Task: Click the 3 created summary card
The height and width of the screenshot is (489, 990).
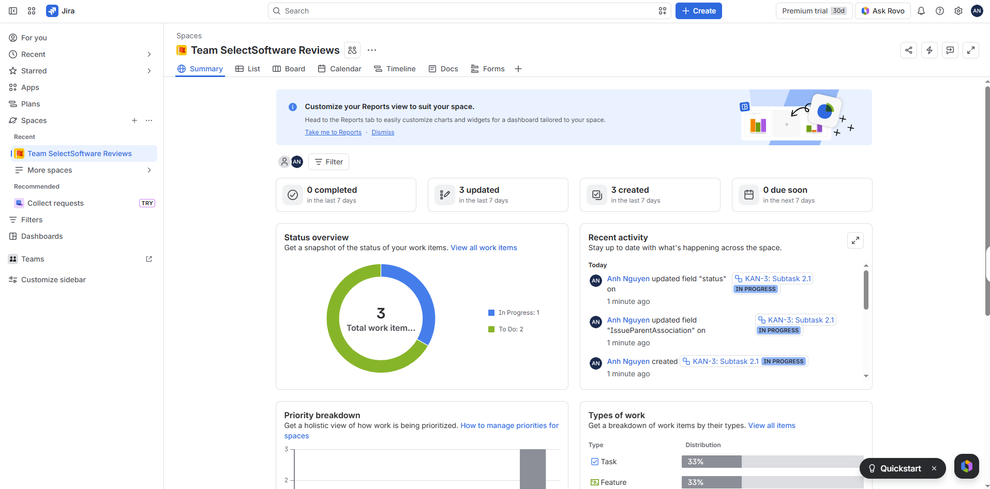Action: pos(650,195)
